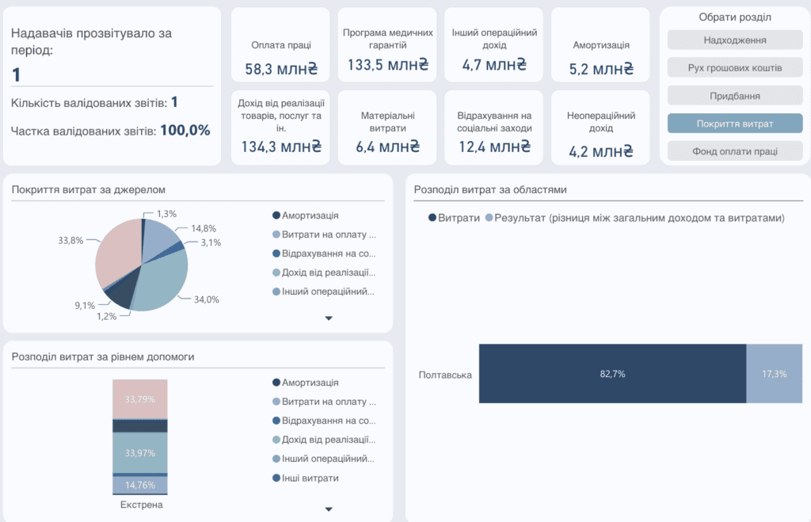Open the Фонд оплати праці section
The height and width of the screenshot is (522, 811).
(735, 151)
